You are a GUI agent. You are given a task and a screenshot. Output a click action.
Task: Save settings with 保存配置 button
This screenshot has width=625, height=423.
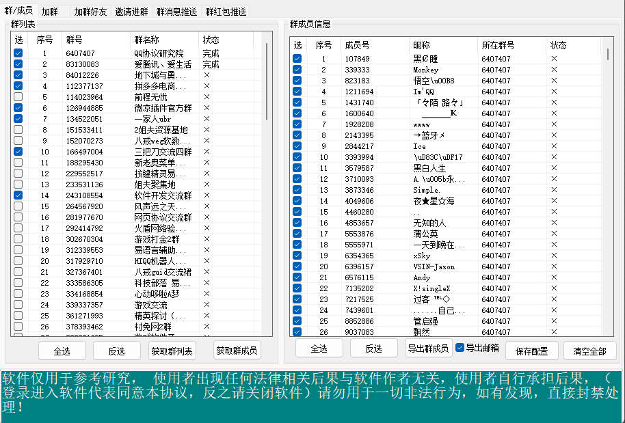point(531,351)
